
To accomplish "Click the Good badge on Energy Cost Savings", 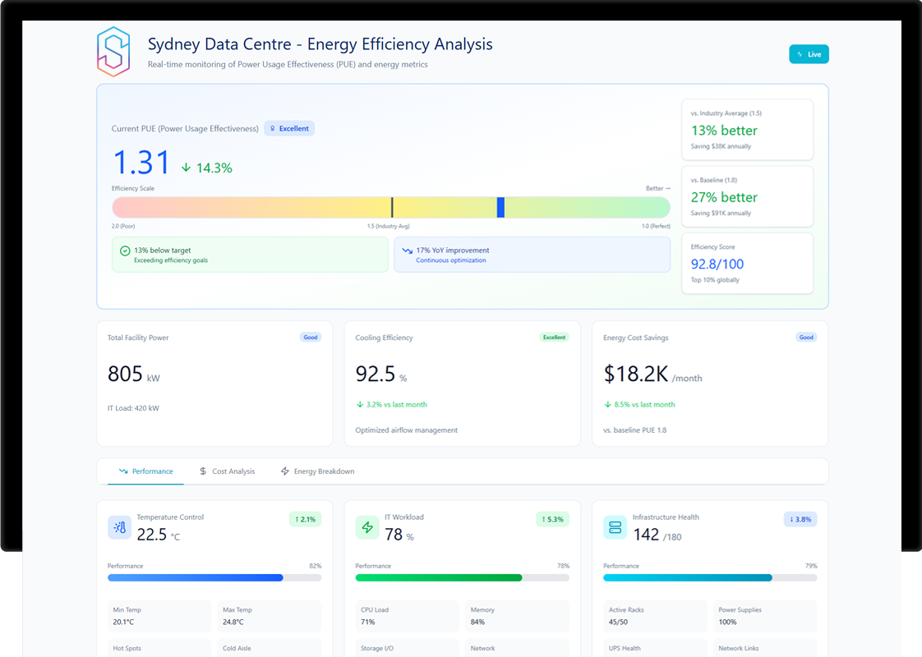I will point(806,338).
